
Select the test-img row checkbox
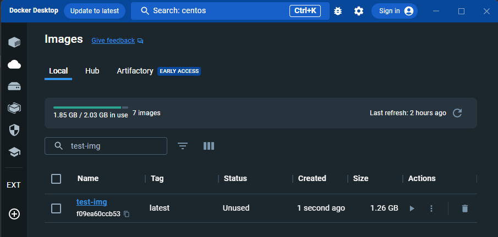click(x=56, y=208)
